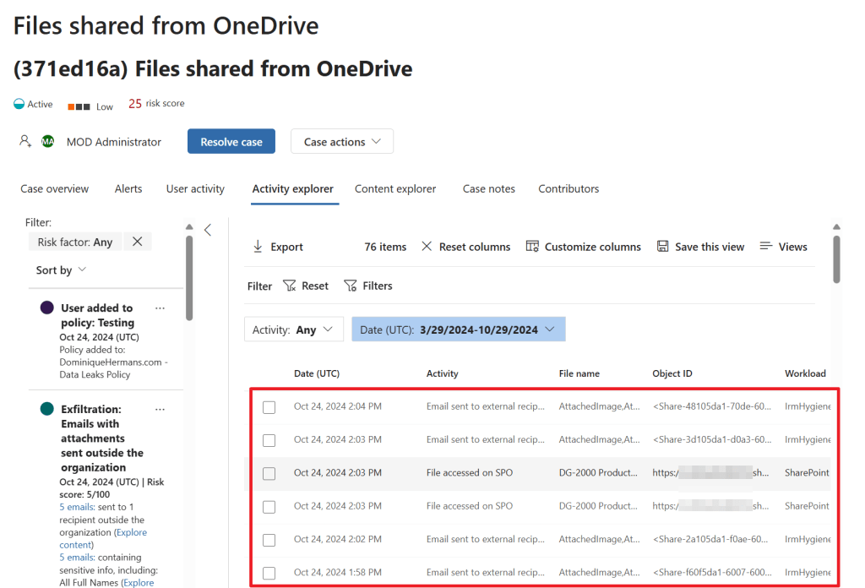
Task: Expand the Case actions dropdown
Action: (342, 142)
